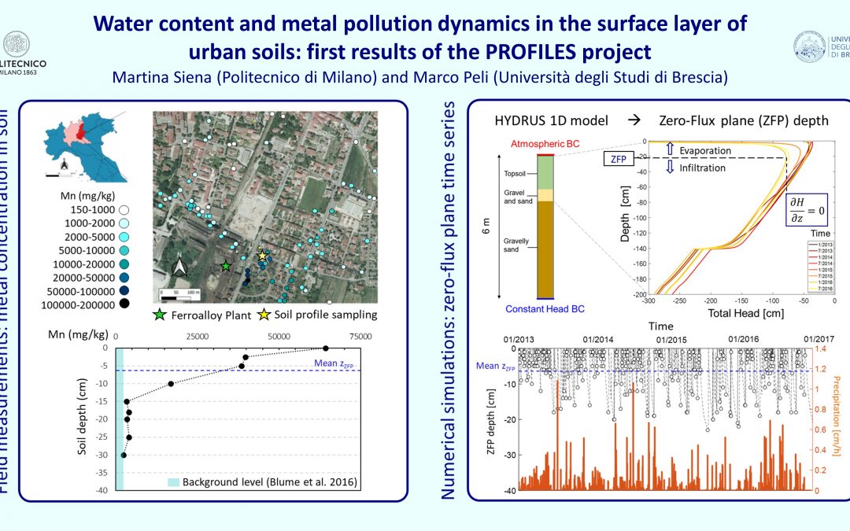850x531 pixels.
Task: Select the green Ferroalloy Plant star marker
Action: [226, 266]
